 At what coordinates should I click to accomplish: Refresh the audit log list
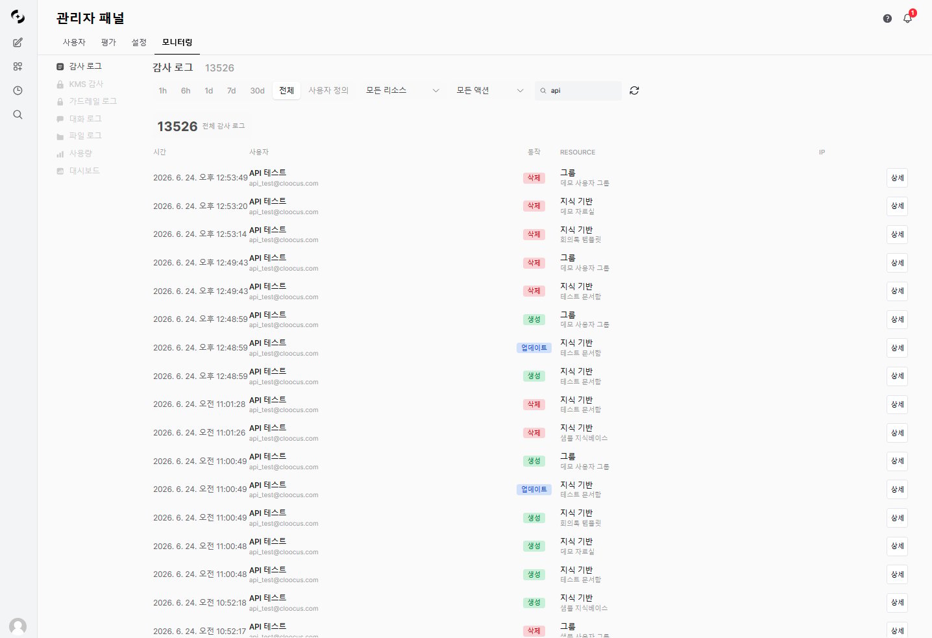tap(634, 90)
